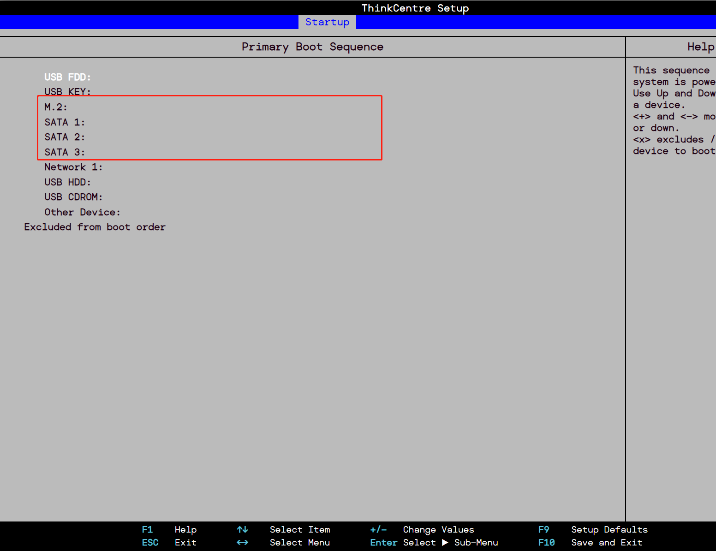Select USB CDROM boot entry
This screenshot has width=716, height=551.
tap(73, 197)
